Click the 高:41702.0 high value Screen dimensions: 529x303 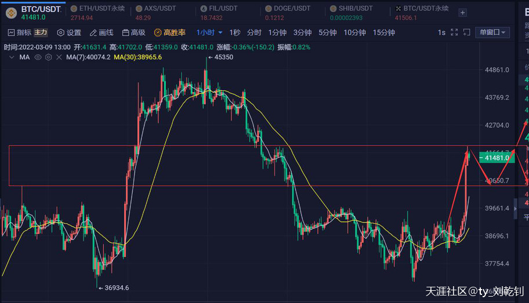(x=126, y=47)
